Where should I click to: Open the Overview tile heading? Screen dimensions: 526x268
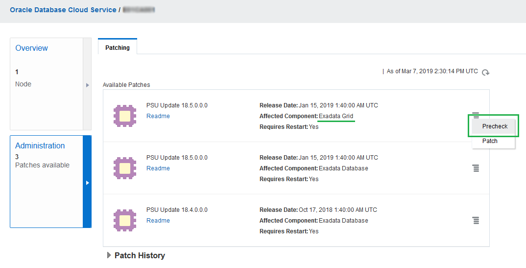pos(31,48)
